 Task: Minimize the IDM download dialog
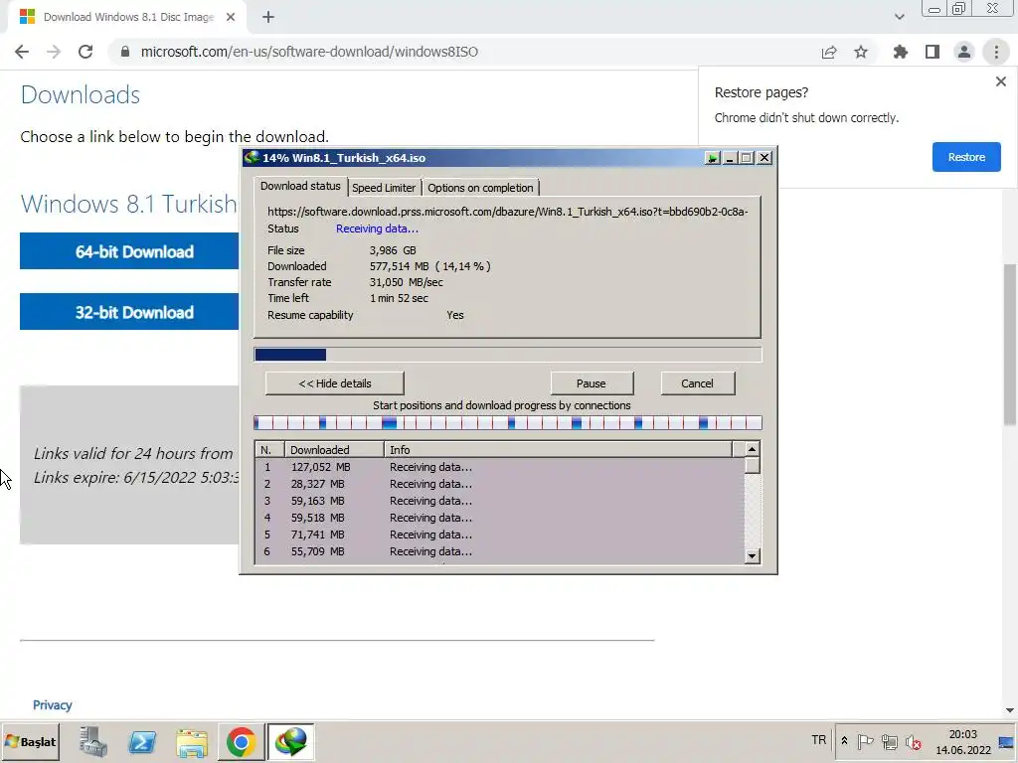[730, 158]
